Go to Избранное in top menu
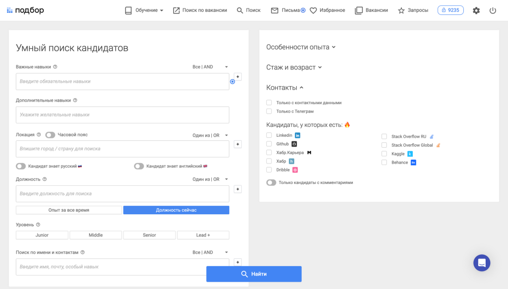Screen dimensions: 508x289 327,10
